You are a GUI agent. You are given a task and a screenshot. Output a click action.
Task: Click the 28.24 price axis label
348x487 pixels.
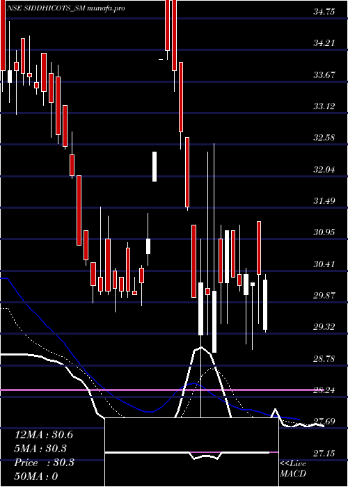coord(324,390)
